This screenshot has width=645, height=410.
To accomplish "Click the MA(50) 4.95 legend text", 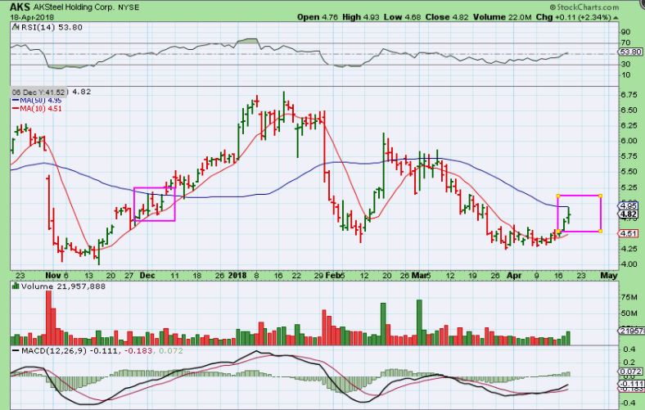I will (x=41, y=100).
